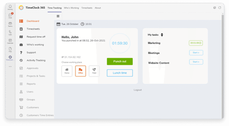Click the Lunch time button
229x126 pixels.
(x=120, y=73)
